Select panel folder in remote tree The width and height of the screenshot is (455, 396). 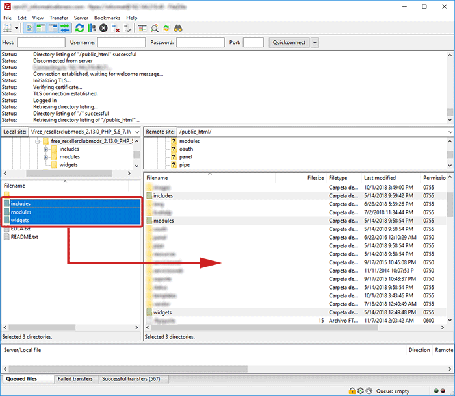pyautogui.click(x=186, y=157)
